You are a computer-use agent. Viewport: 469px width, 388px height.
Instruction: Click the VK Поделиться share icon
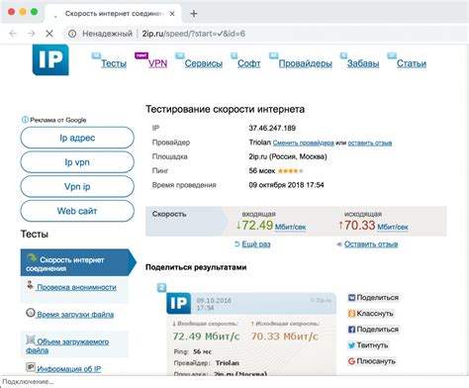click(x=351, y=298)
